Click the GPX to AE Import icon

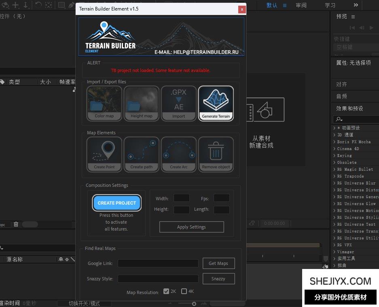click(x=179, y=103)
